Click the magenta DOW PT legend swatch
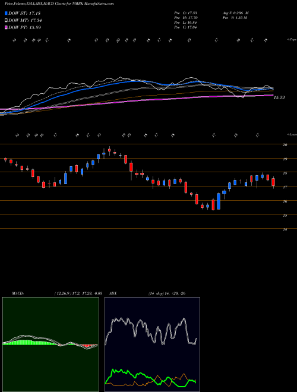 click(x=6, y=27)
